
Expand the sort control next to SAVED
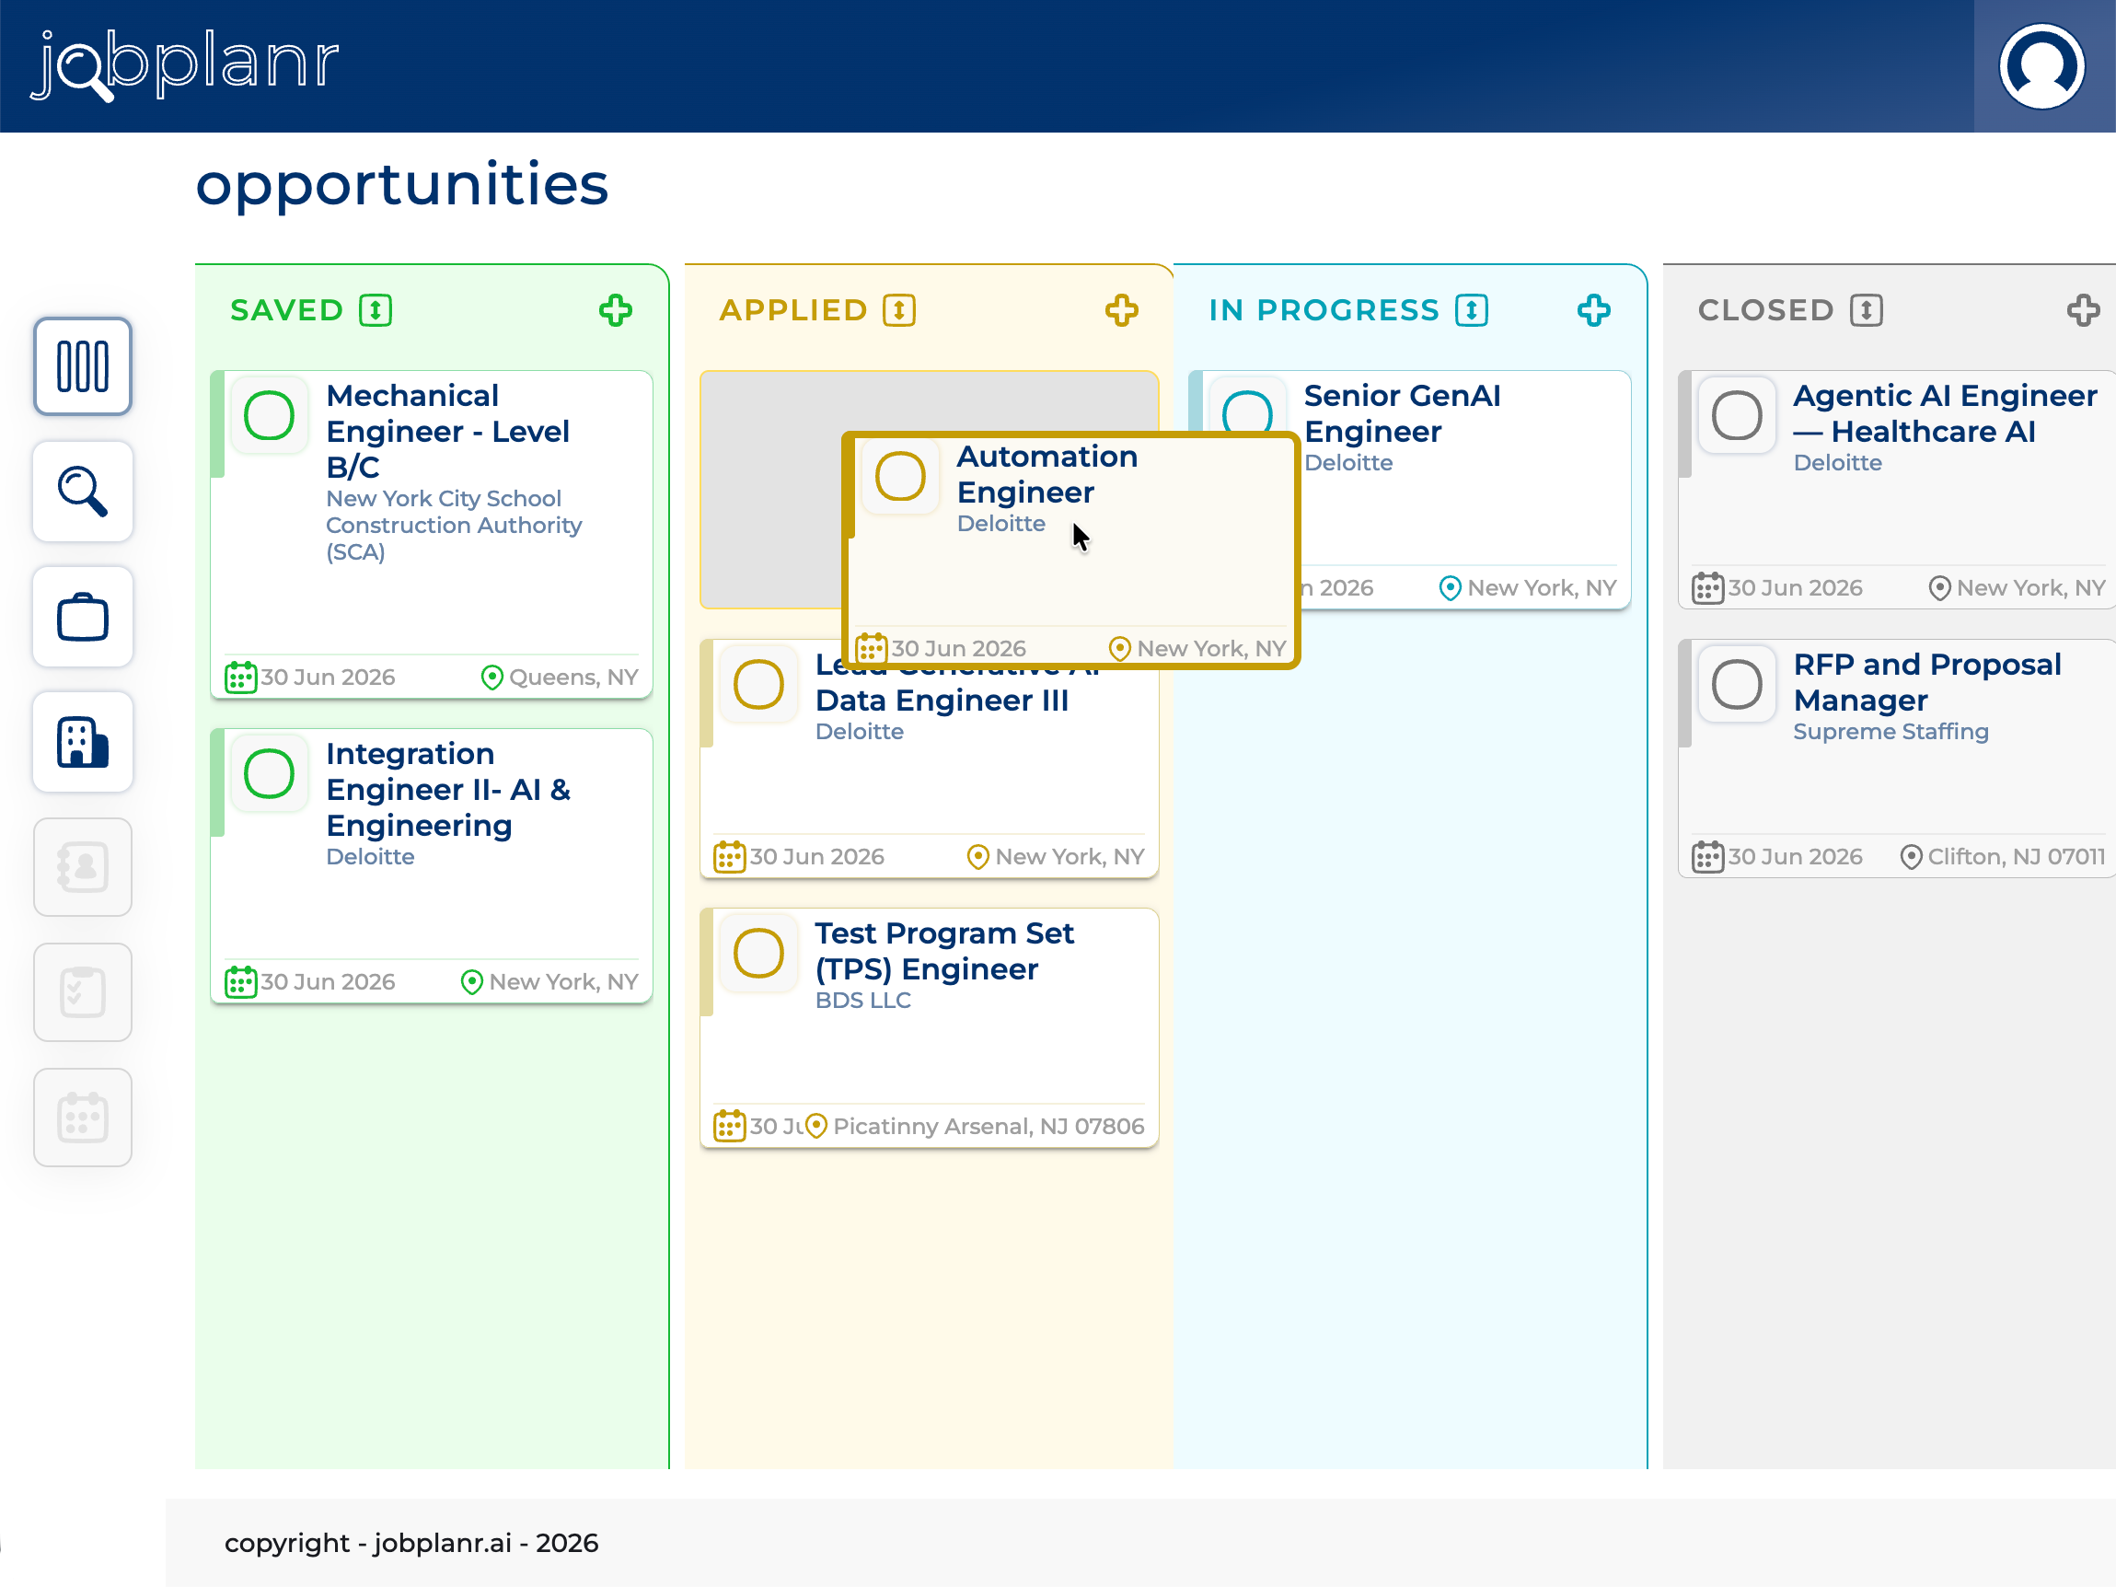(x=376, y=310)
